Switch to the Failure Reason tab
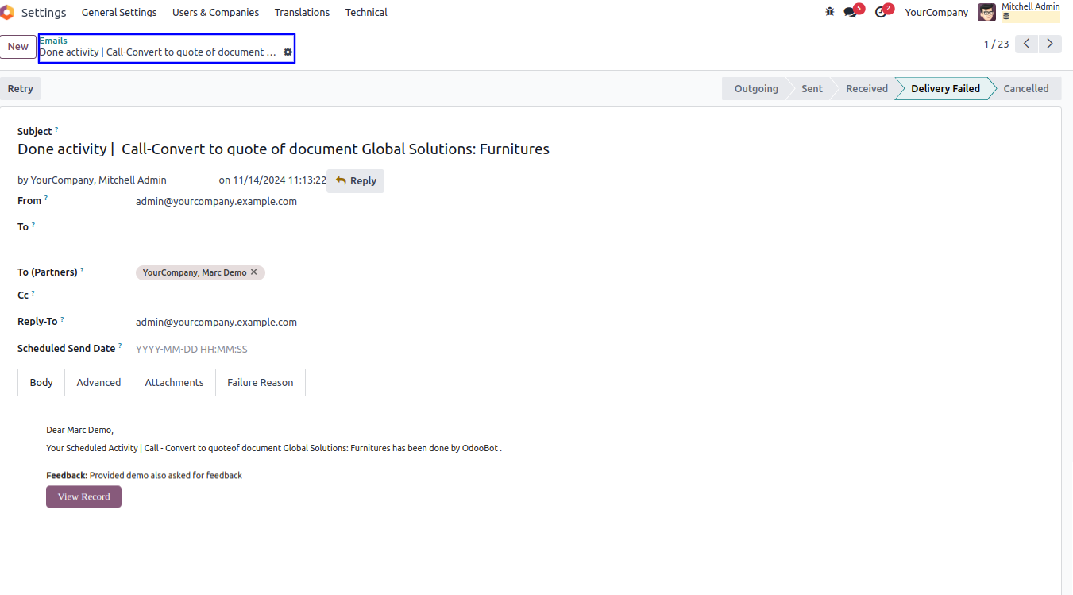The height and width of the screenshot is (595, 1073). [x=260, y=382]
